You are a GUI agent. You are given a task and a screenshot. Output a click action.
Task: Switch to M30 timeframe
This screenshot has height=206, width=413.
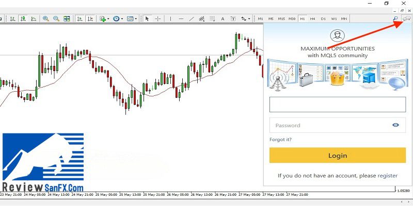(x=292, y=19)
